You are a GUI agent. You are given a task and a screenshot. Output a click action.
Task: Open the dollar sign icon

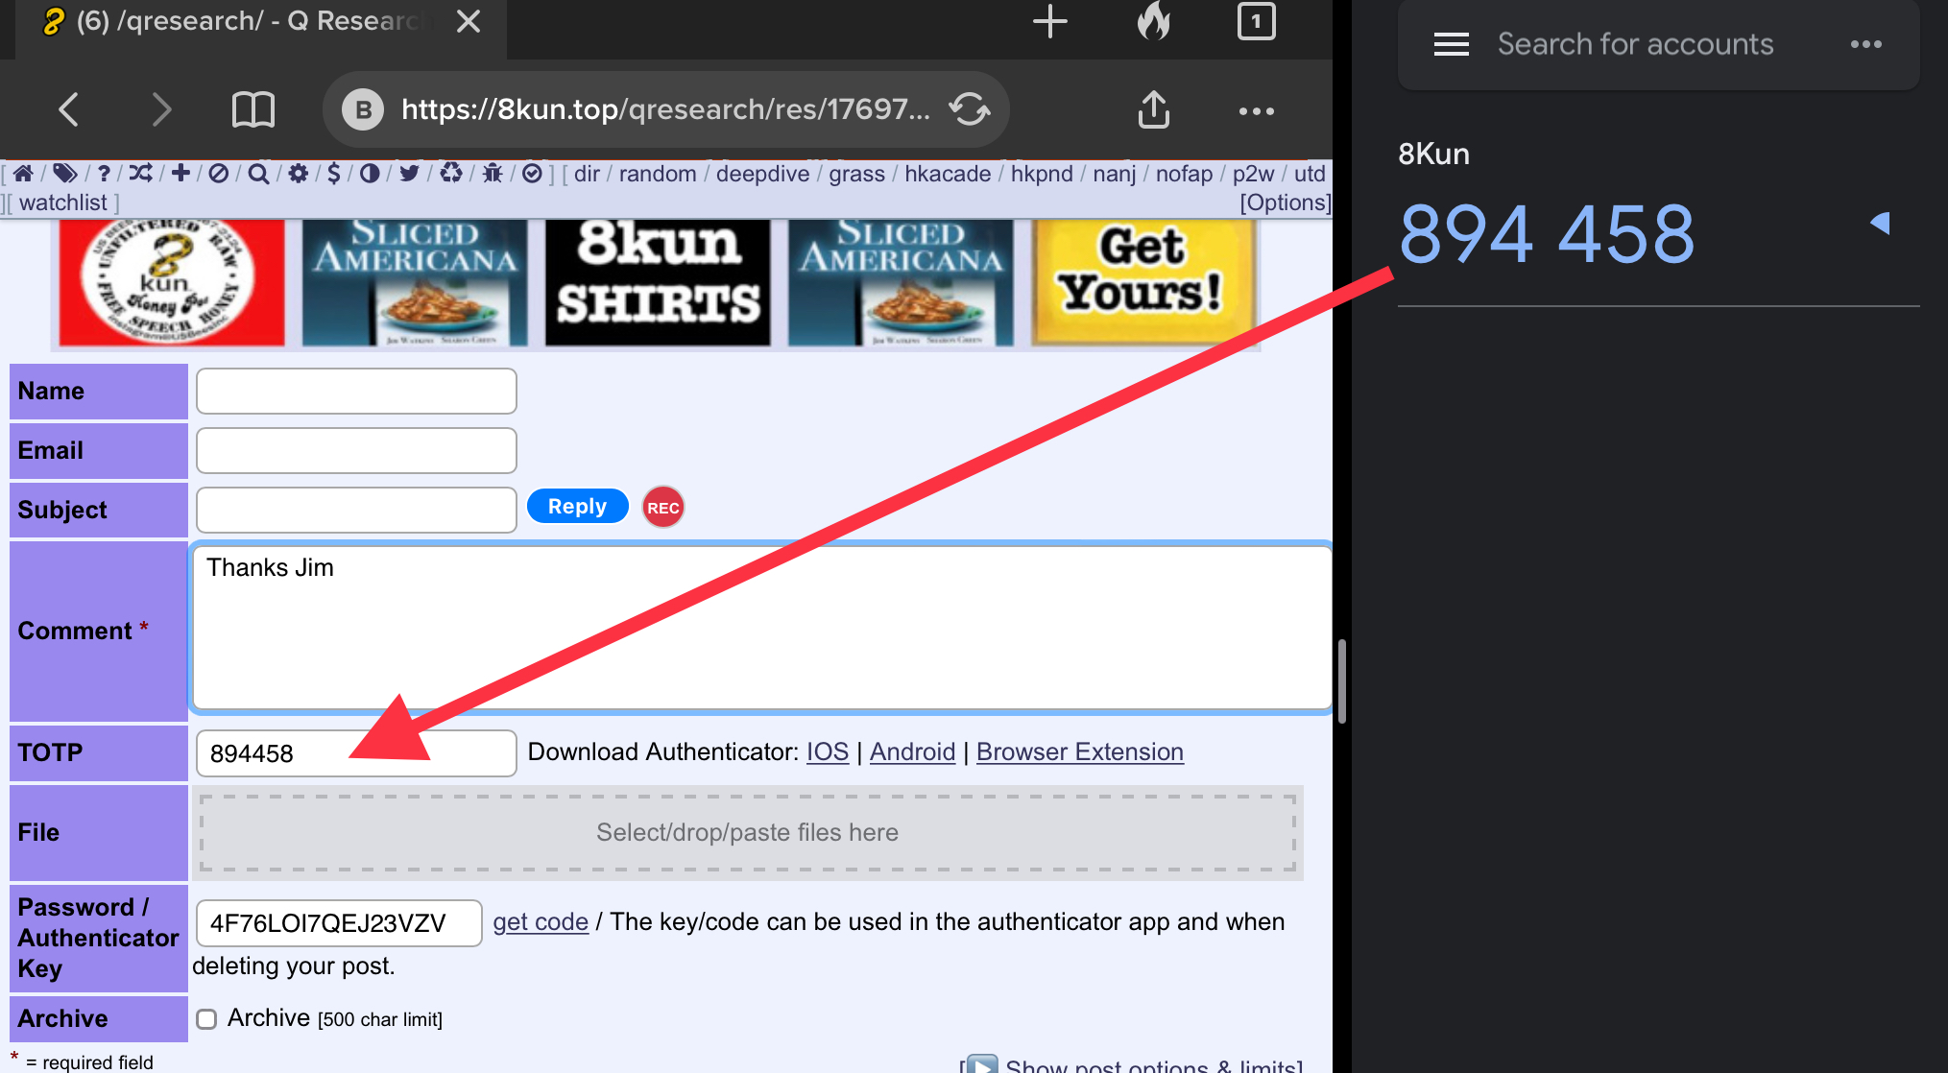334,174
